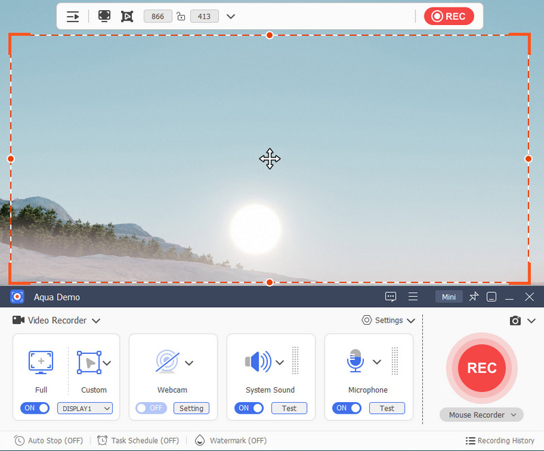Click the bottom-center resize handle

point(269,283)
